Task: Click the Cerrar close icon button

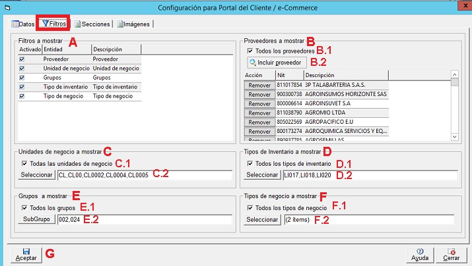Action: 452,254
